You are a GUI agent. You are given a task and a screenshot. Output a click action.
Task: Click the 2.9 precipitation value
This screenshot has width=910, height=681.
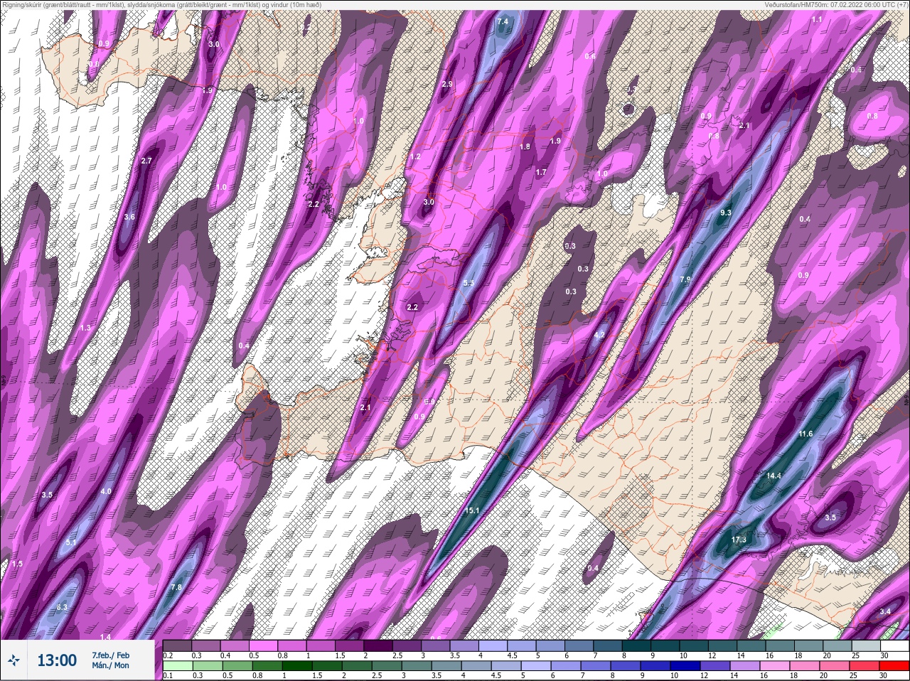pos(447,85)
